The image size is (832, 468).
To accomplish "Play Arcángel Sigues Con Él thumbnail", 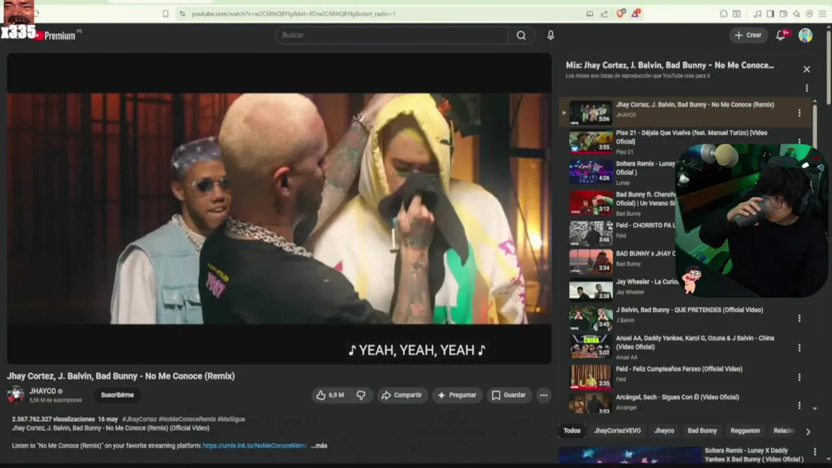I will [591, 403].
